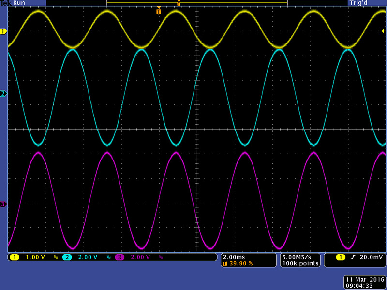
Task: Click the date and time display
Action: [364, 283]
